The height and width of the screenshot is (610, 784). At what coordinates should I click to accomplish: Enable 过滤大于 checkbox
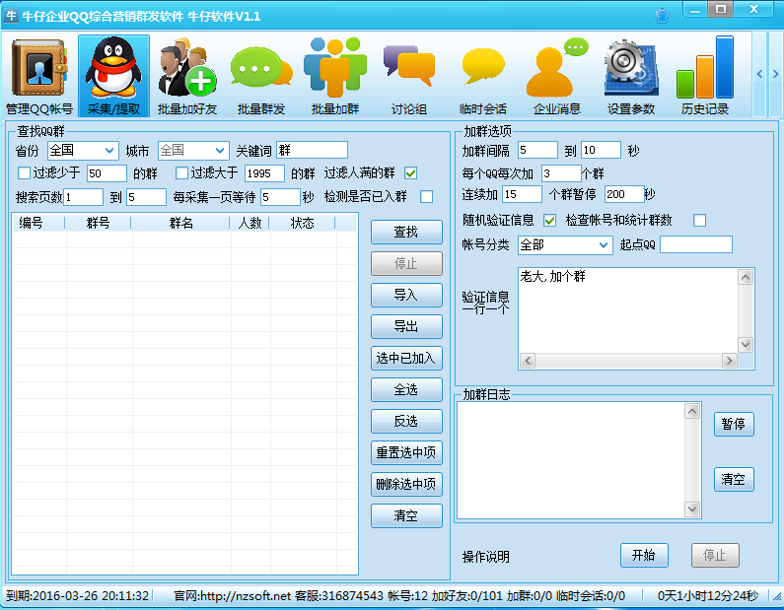(x=182, y=172)
